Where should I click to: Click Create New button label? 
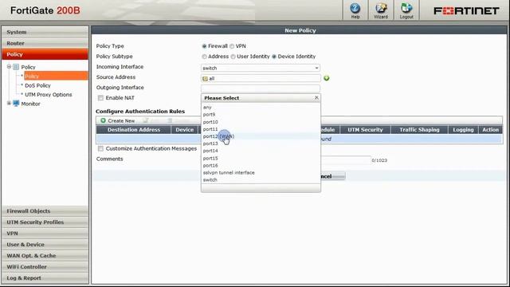[121, 120]
